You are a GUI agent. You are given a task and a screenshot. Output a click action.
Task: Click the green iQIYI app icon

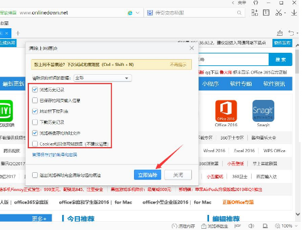pos(6,111)
